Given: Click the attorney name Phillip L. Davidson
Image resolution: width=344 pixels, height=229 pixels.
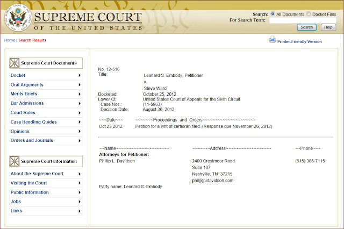Looking at the screenshot, I should (117, 161).
